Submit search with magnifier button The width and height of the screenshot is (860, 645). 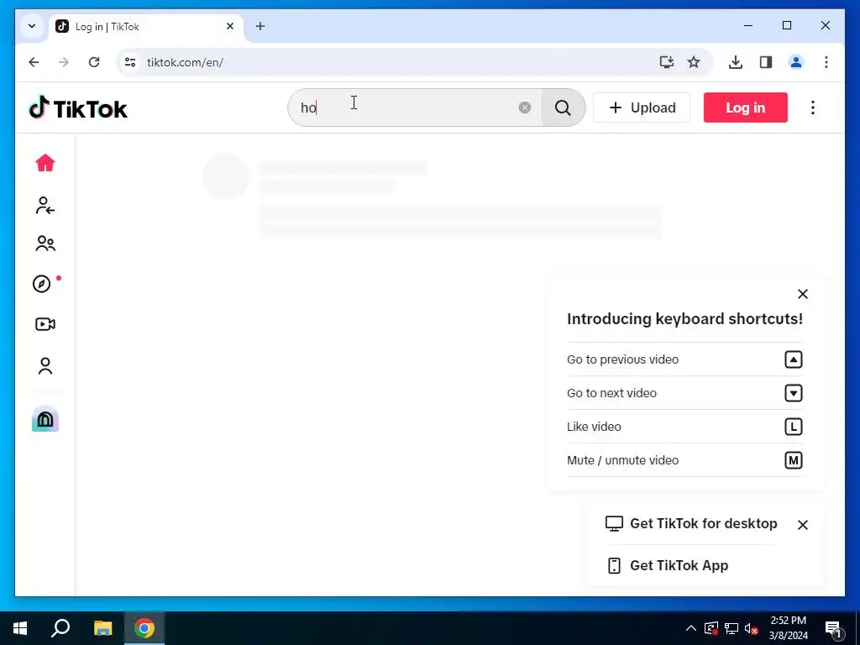click(x=563, y=107)
